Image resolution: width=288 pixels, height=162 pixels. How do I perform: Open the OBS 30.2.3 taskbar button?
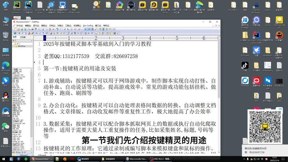(x=160, y=159)
